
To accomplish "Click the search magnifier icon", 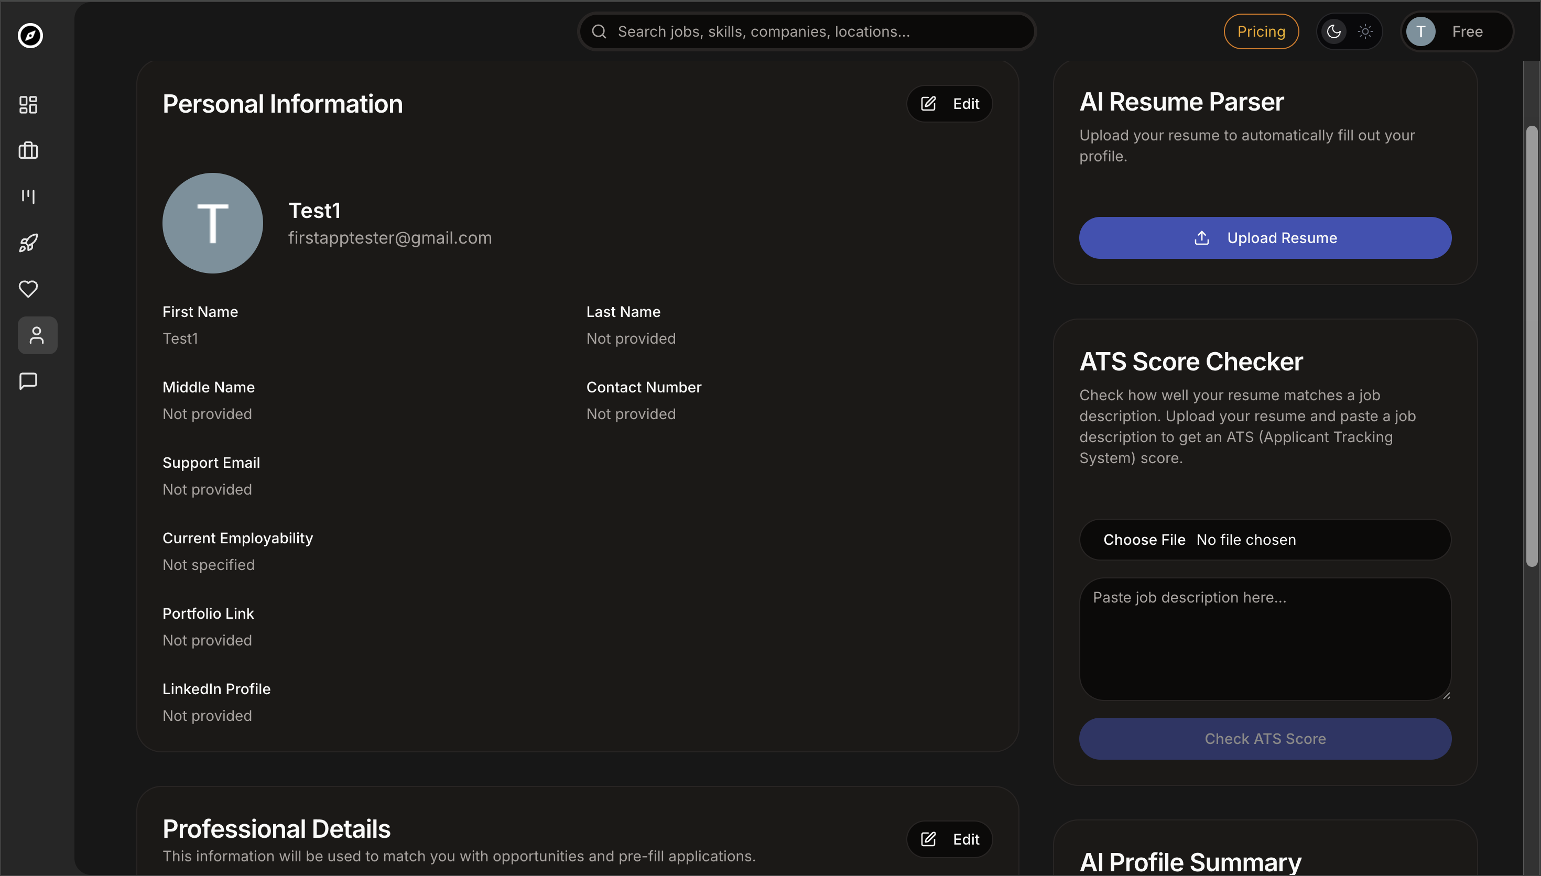I will click(599, 31).
